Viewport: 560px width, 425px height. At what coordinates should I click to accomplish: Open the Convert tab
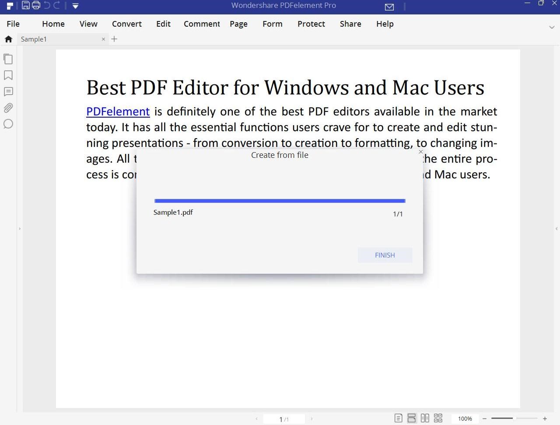tap(127, 24)
